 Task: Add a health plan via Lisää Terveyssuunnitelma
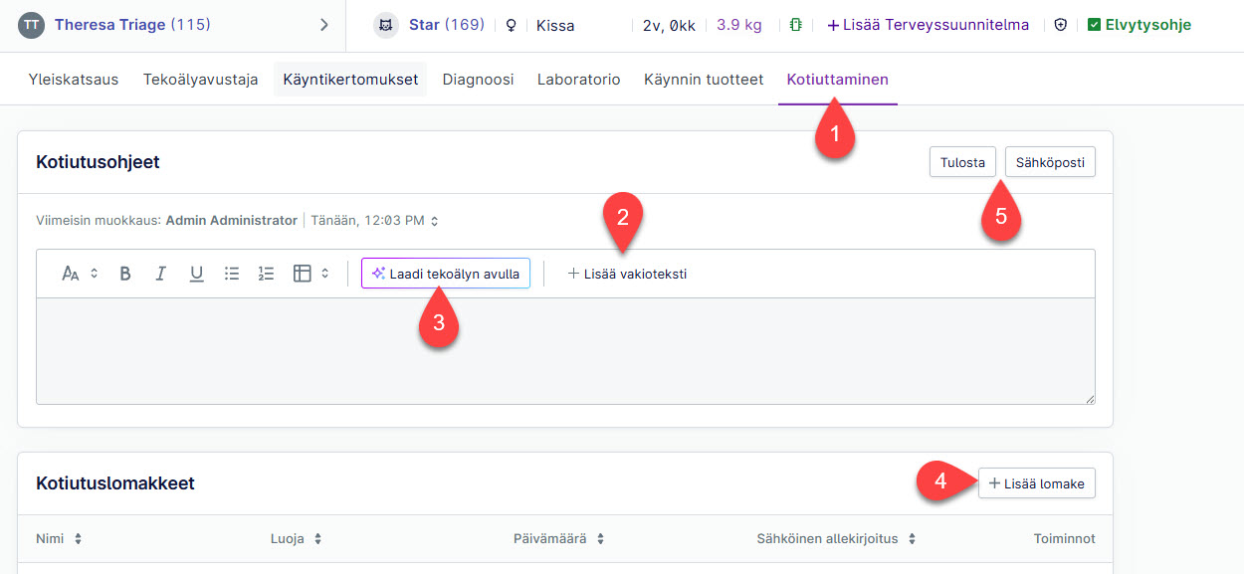point(929,25)
